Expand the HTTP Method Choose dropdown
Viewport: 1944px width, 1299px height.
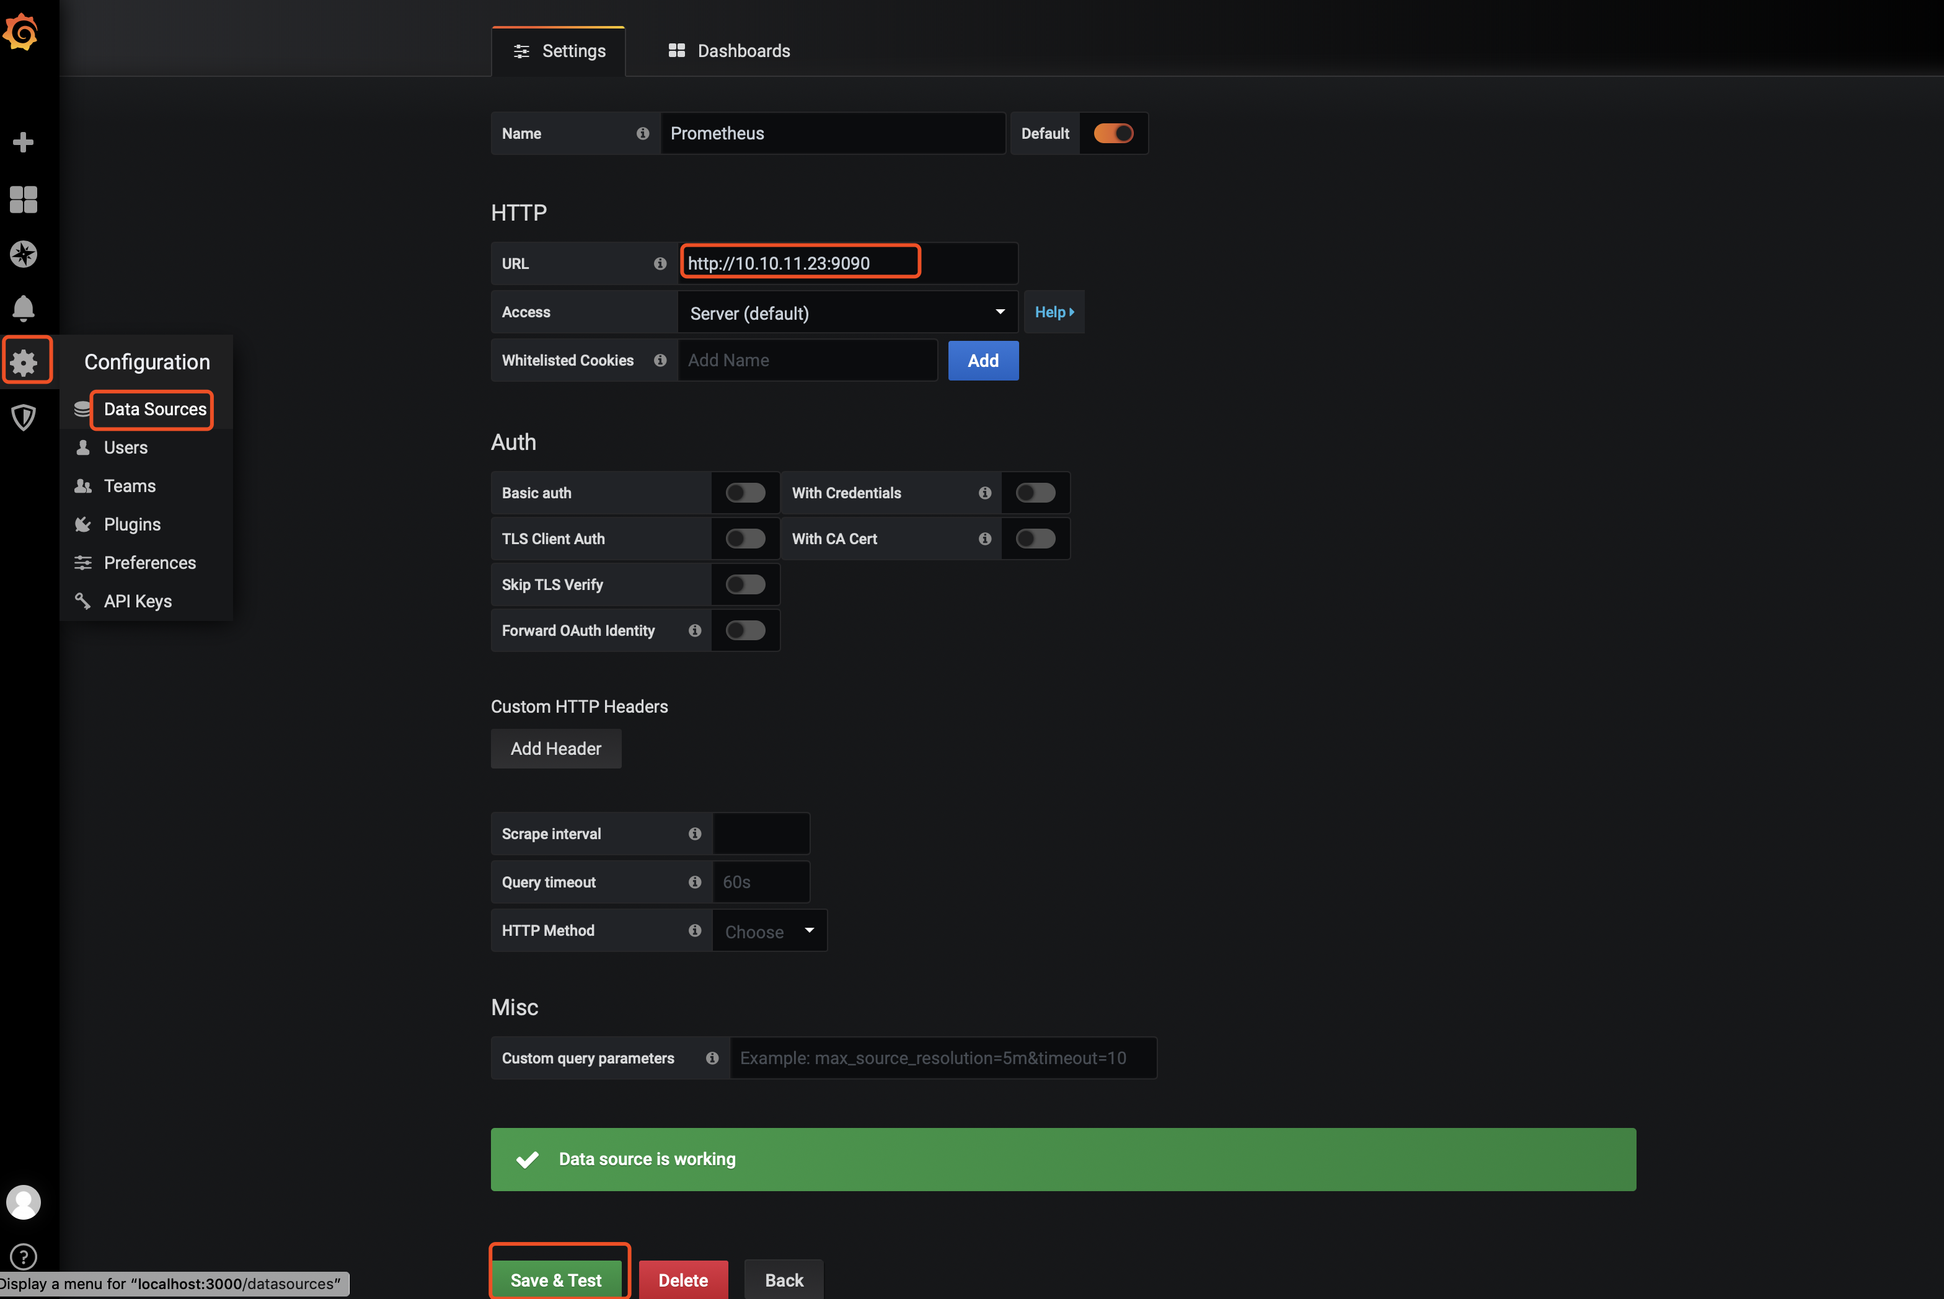769,931
